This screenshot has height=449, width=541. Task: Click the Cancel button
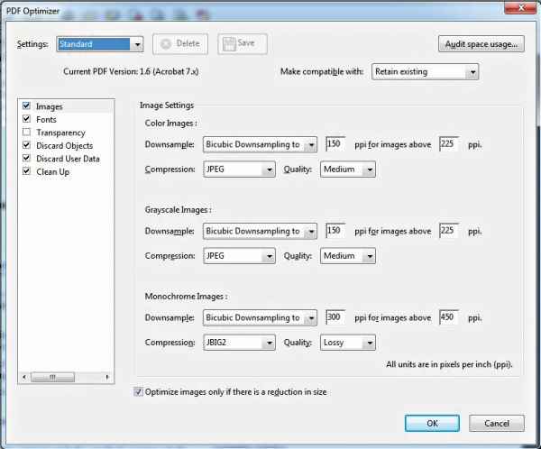tap(497, 424)
